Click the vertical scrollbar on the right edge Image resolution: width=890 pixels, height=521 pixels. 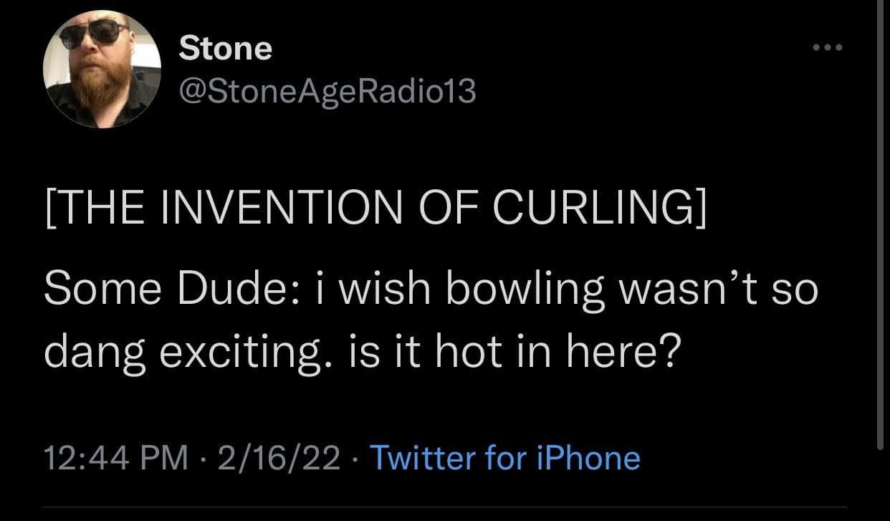[881, 215]
